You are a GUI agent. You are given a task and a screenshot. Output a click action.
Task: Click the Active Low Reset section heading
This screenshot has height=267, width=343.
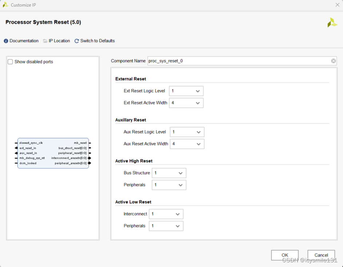[x=133, y=202]
